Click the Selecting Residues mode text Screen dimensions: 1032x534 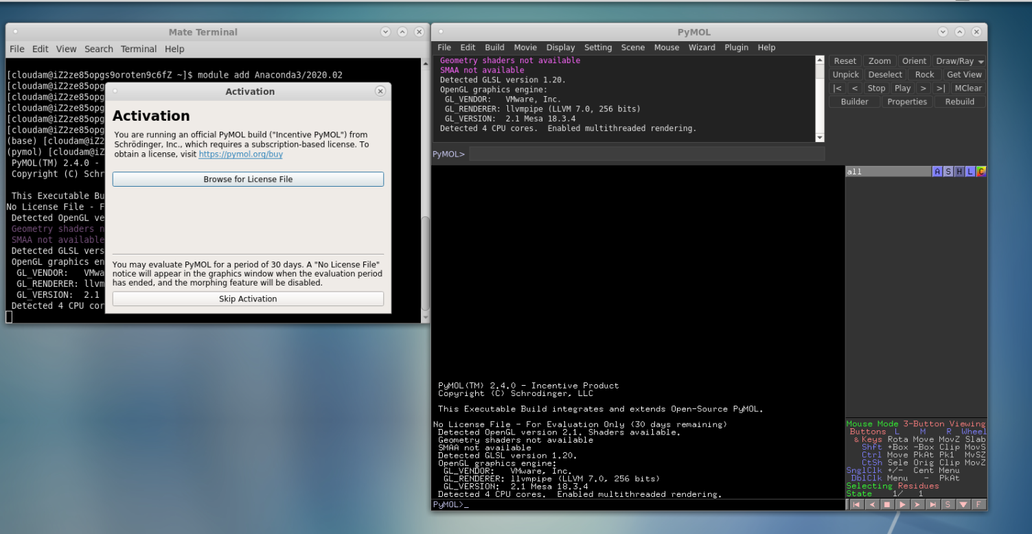point(893,485)
